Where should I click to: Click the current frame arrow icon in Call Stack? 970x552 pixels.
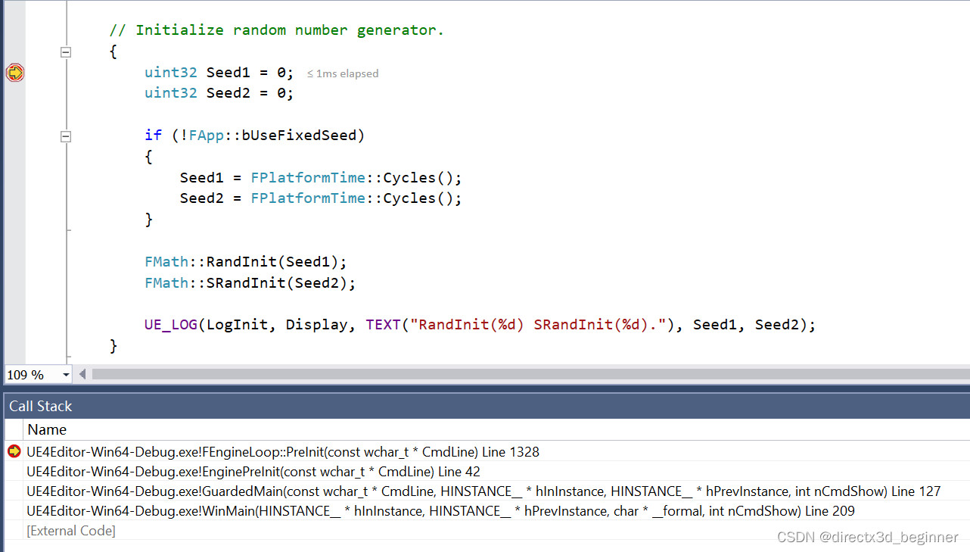(x=14, y=451)
